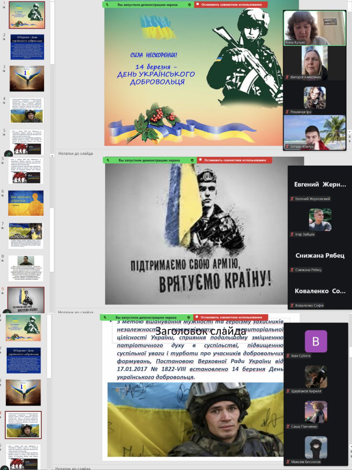The height and width of the screenshot is (470, 352).
Task: Click the muted mic icon beside Коваленко Софія
Action: (292, 305)
